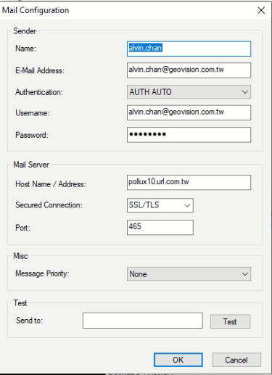Click the Test button
Image resolution: width=272 pixels, height=375 pixels.
click(x=230, y=321)
